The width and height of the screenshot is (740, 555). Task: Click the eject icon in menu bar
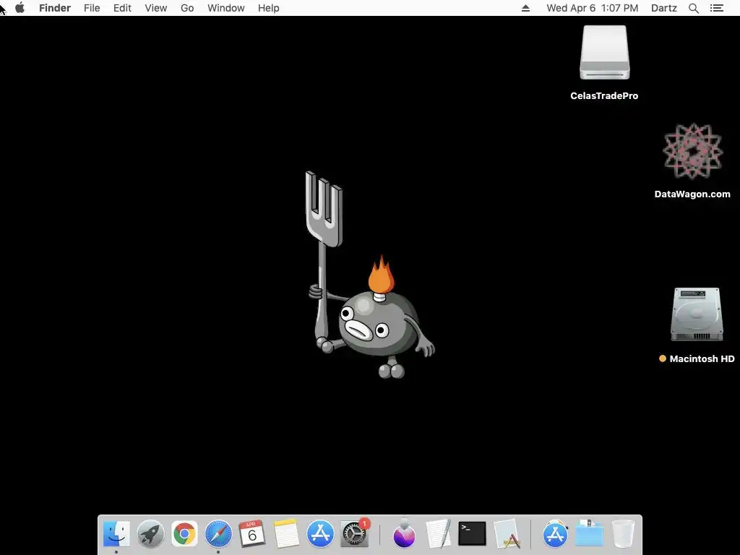pyautogui.click(x=526, y=8)
